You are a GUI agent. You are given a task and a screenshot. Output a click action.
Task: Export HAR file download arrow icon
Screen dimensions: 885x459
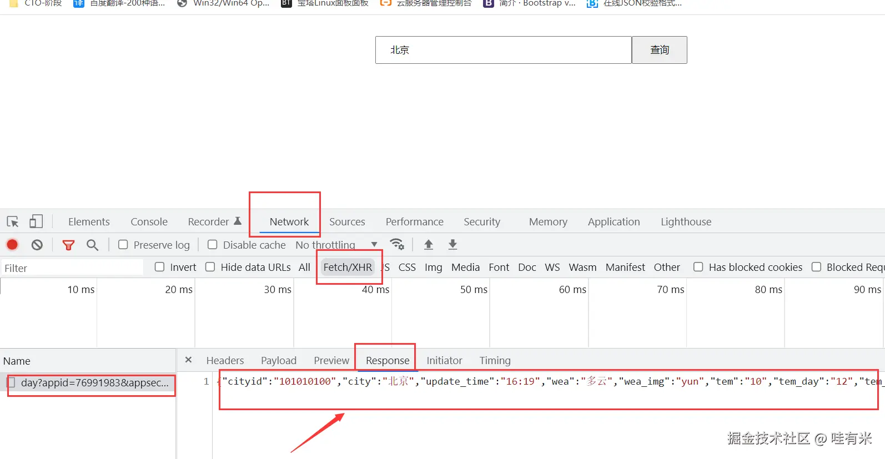(x=453, y=244)
